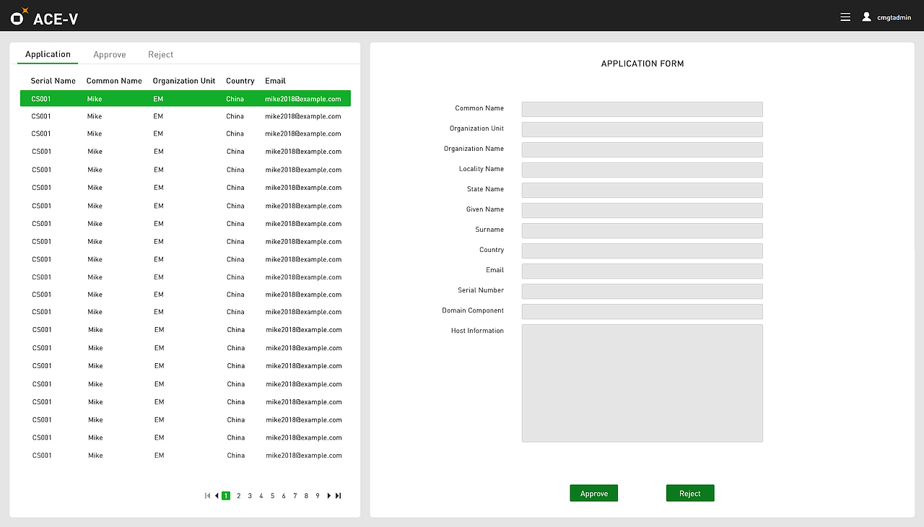Reject the selected application form

pos(689,492)
